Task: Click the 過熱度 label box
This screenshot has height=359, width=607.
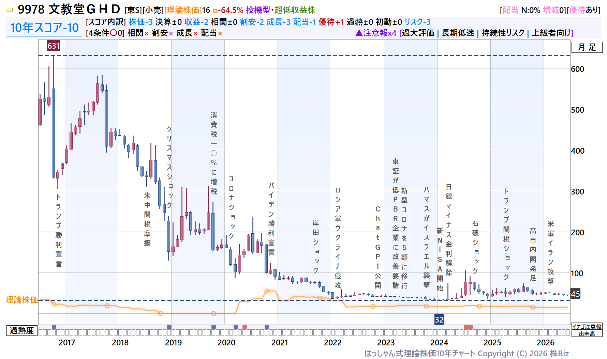Action: pos(22,330)
